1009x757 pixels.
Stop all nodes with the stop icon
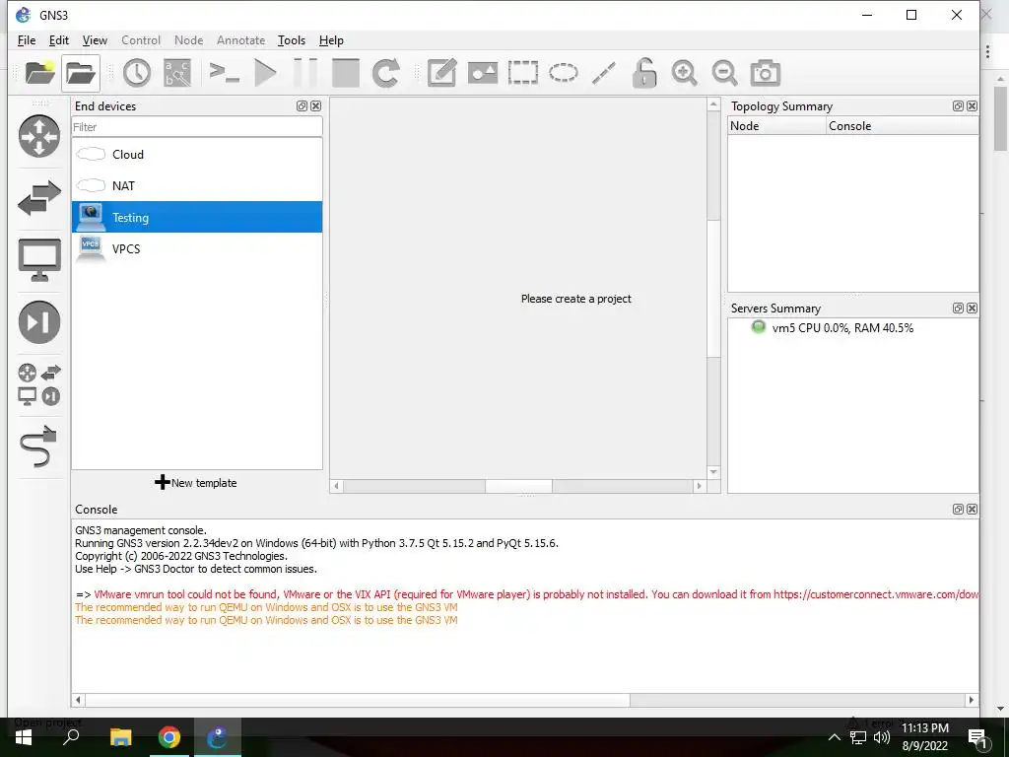tap(346, 73)
